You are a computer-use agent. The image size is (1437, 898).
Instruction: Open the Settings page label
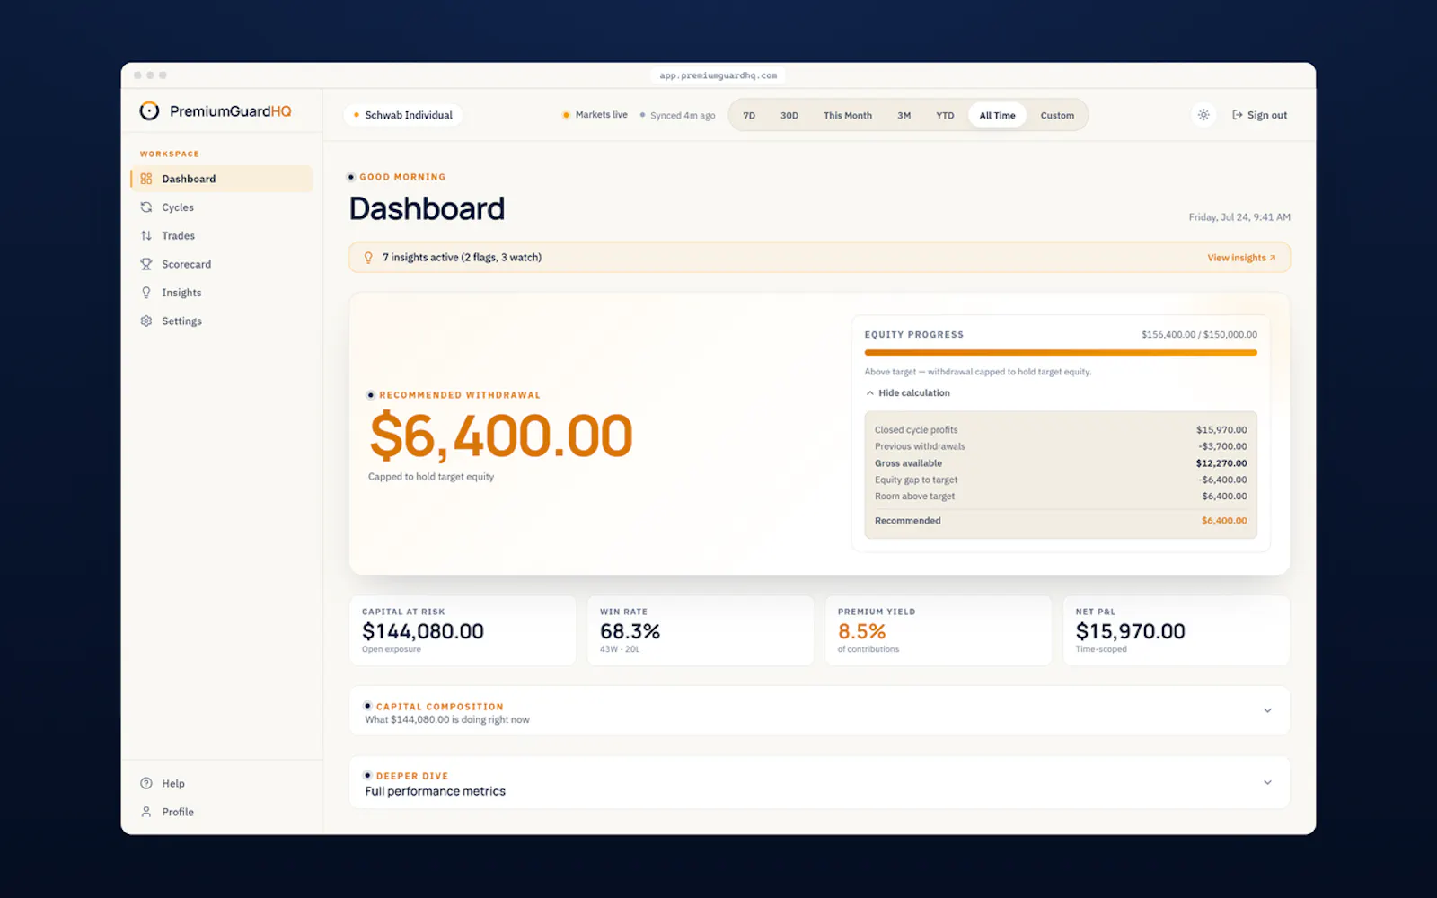click(x=181, y=321)
